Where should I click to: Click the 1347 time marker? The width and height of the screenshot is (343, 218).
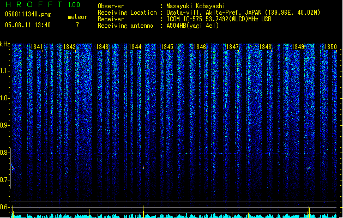click(232, 47)
